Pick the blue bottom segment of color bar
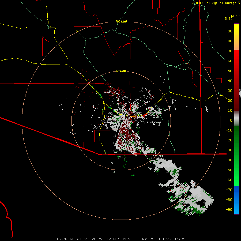This screenshot has width=241, height=241. [236, 200]
